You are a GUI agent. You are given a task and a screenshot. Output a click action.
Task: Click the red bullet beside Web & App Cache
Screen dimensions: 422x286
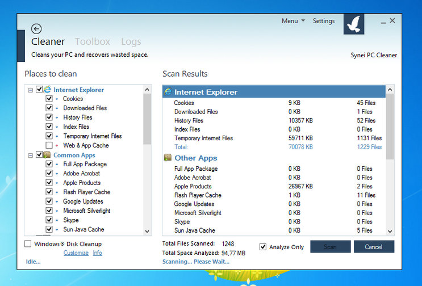coord(57,145)
